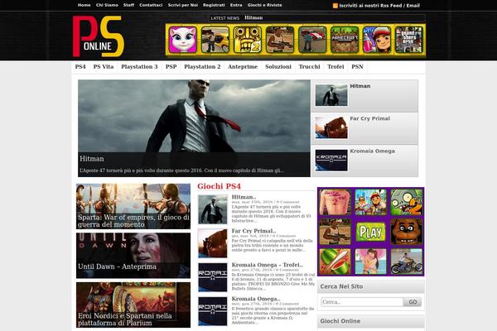Image resolution: width=497 pixels, height=331 pixels.
Task: Open the PSN tab
Action: tap(357, 67)
